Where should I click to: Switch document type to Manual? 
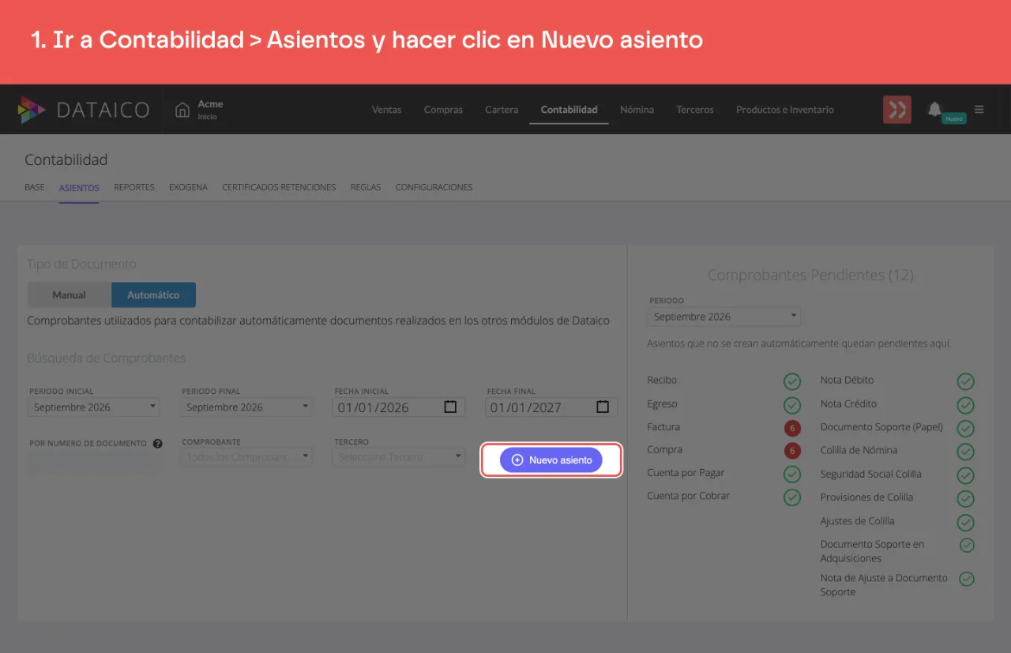coord(70,295)
